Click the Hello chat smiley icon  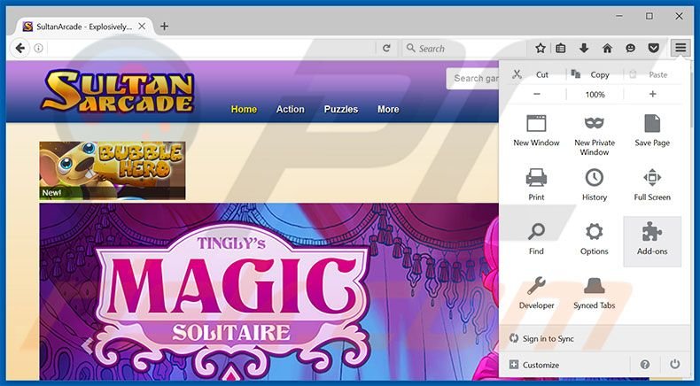[x=630, y=48]
